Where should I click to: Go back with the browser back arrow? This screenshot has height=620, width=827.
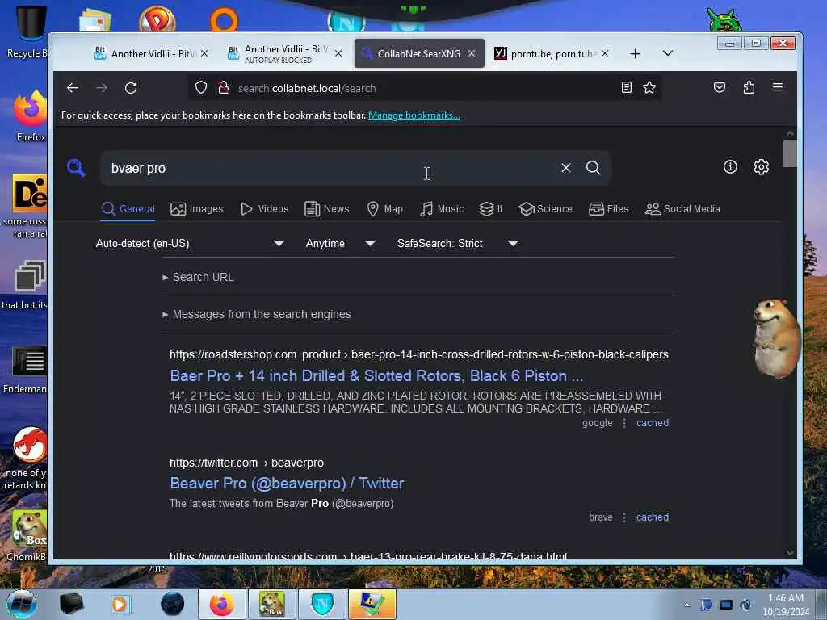[x=73, y=88]
